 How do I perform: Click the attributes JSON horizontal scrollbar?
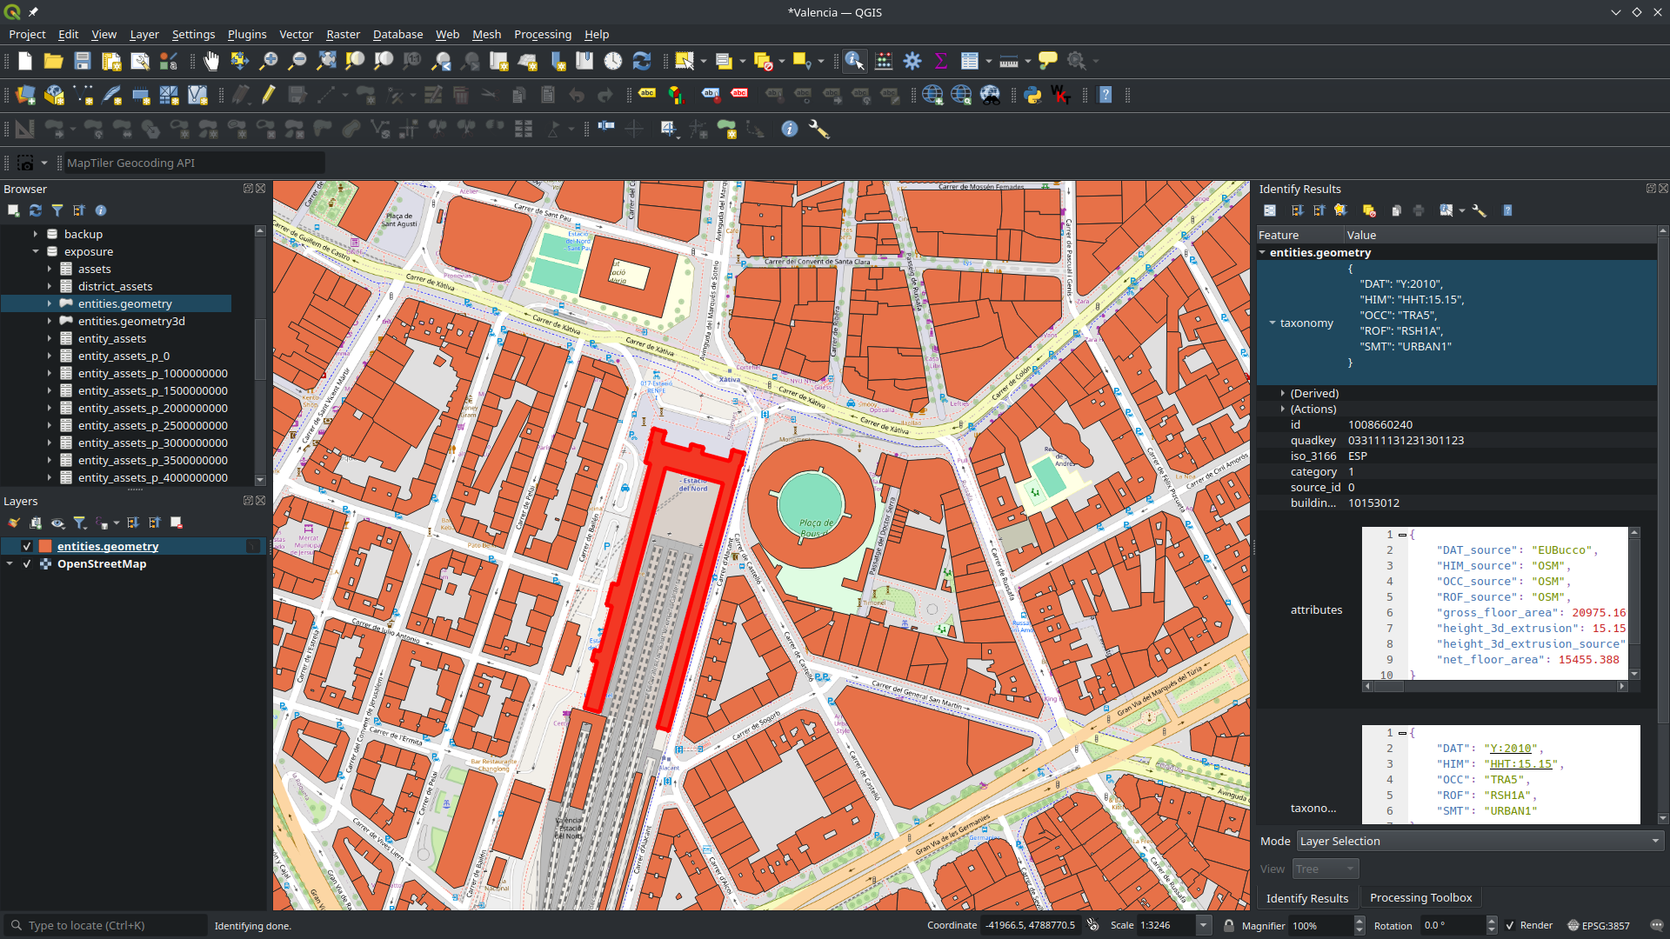pos(1494,686)
